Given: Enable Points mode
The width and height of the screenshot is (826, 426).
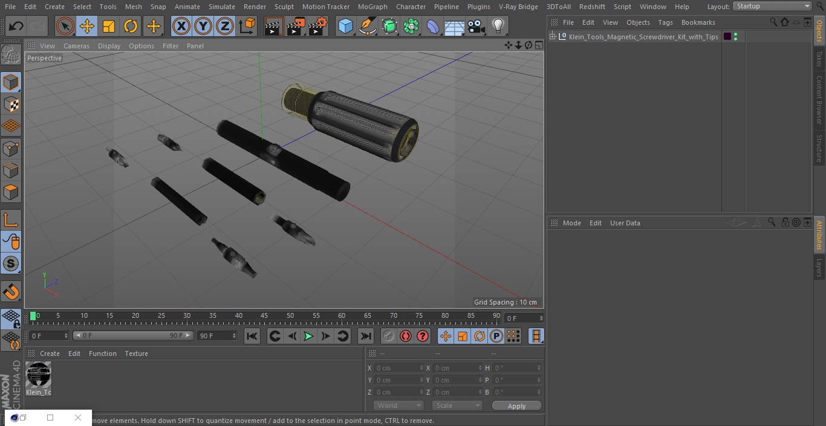Looking at the screenshot, I should [x=11, y=148].
